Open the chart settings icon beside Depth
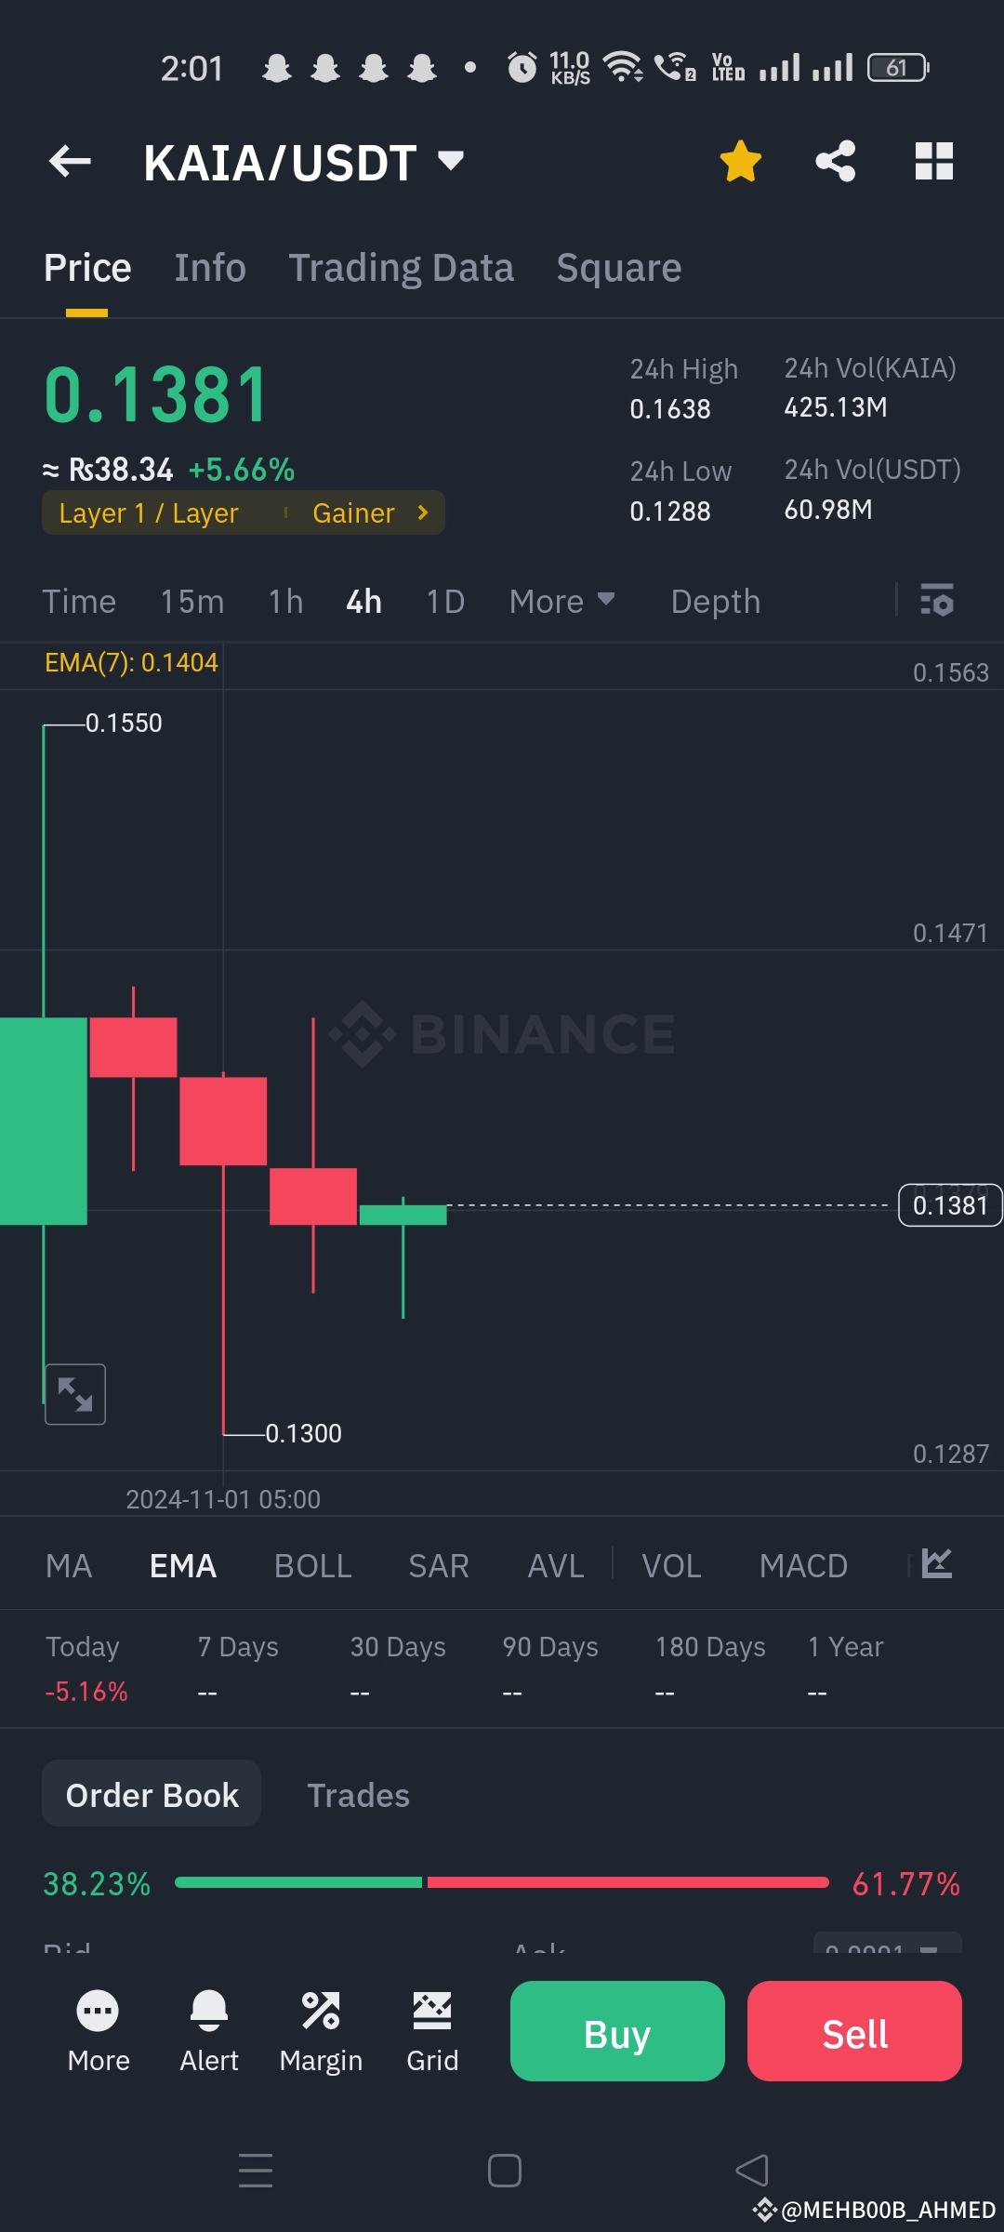 click(937, 601)
